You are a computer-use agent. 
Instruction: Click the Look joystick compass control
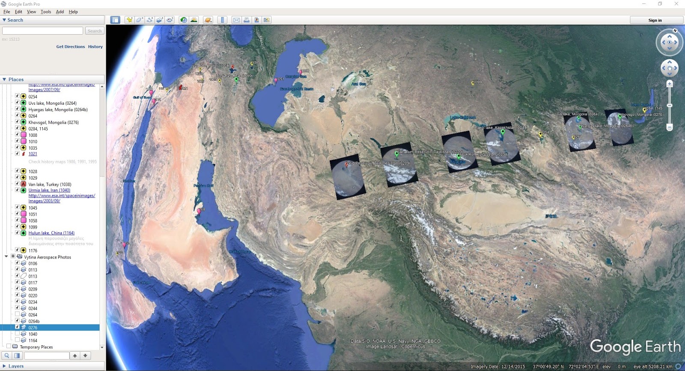pyautogui.click(x=670, y=42)
